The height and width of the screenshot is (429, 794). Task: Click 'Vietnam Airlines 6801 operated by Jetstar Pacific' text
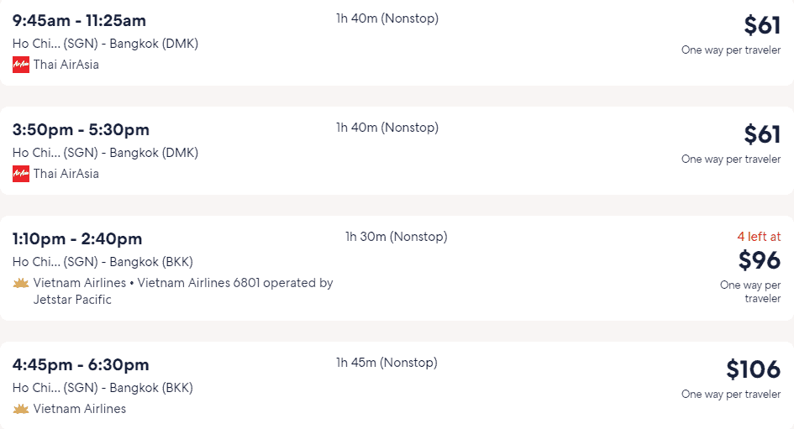click(x=183, y=290)
